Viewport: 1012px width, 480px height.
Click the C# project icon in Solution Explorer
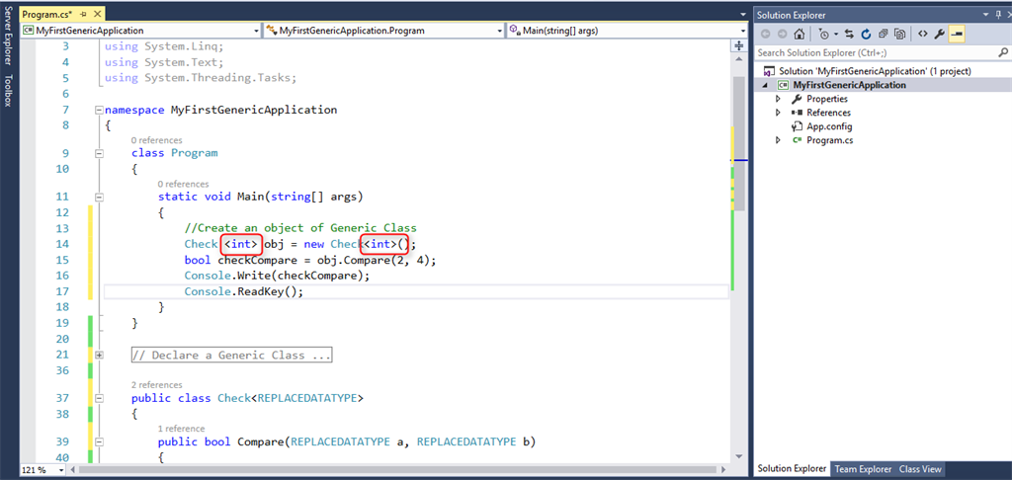pos(784,85)
